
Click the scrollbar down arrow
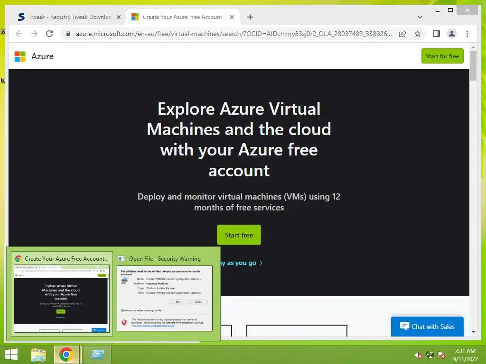tap(473, 332)
